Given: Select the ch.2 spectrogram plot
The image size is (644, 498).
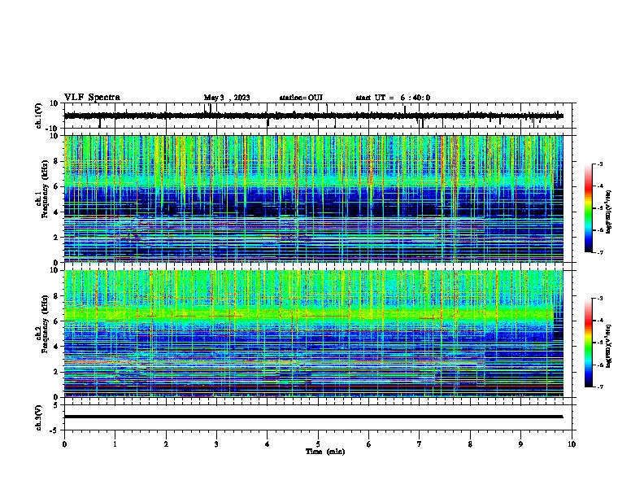Looking at the screenshot, I should pyautogui.click(x=314, y=334).
